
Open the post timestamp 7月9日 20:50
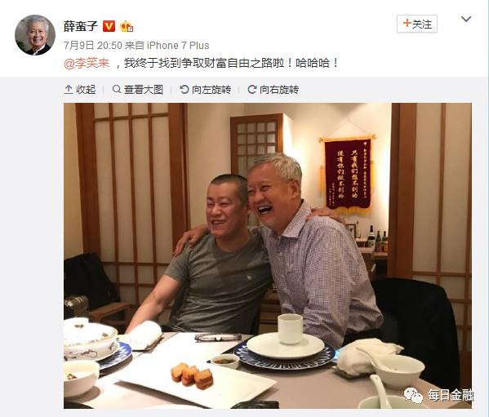click(x=93, y=46)
